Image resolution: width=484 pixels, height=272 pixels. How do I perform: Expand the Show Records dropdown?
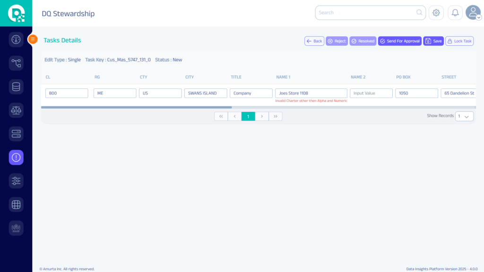(x=464, y=116)
